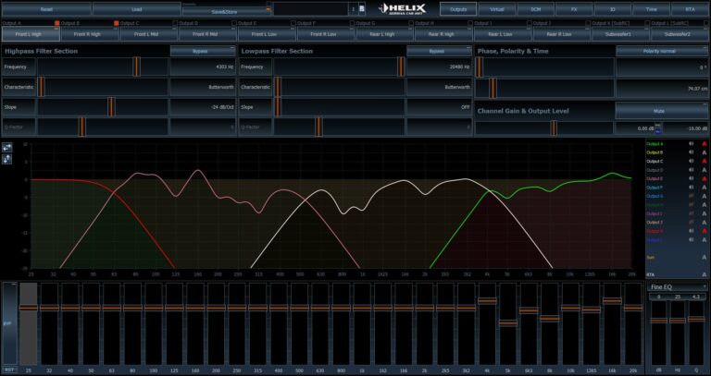Viewport: 711px width, 376px height.
Task: Switch to the Time tab
Action: click(651, 9)
